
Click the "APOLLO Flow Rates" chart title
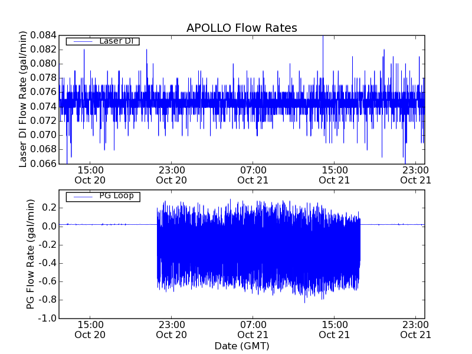click(242, 28)
